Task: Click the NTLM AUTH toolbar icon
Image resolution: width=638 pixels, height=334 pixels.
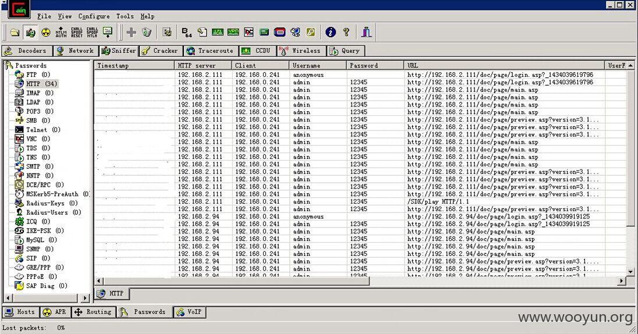Action: 61,32
